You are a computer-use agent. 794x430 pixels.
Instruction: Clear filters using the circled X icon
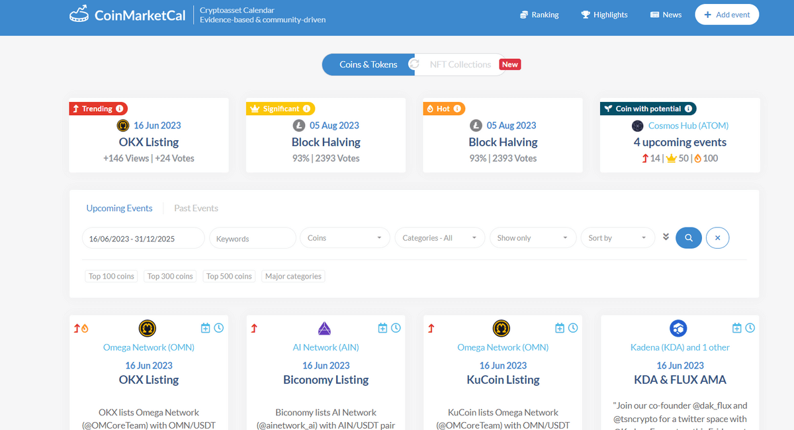pos(717,237)
